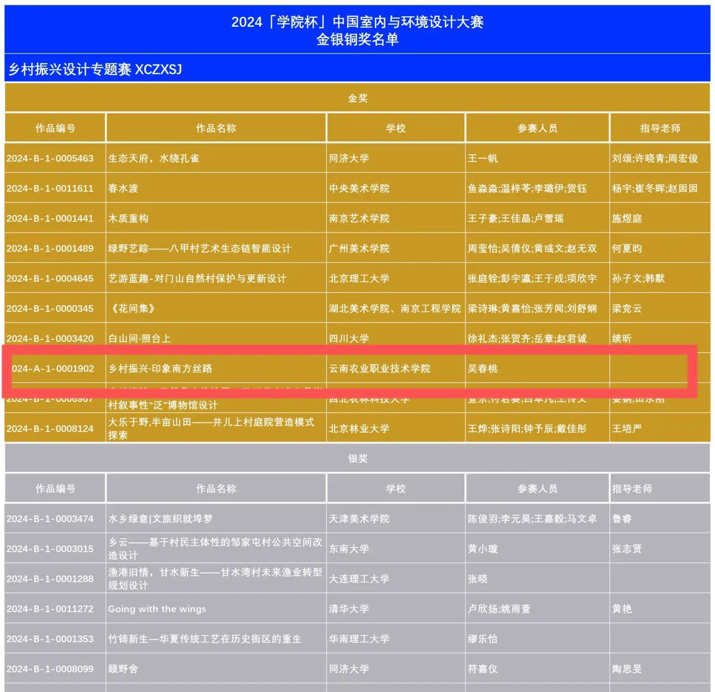
Task: Click work number 2024-B-1-0003474
Action: (x=50, y=519)
